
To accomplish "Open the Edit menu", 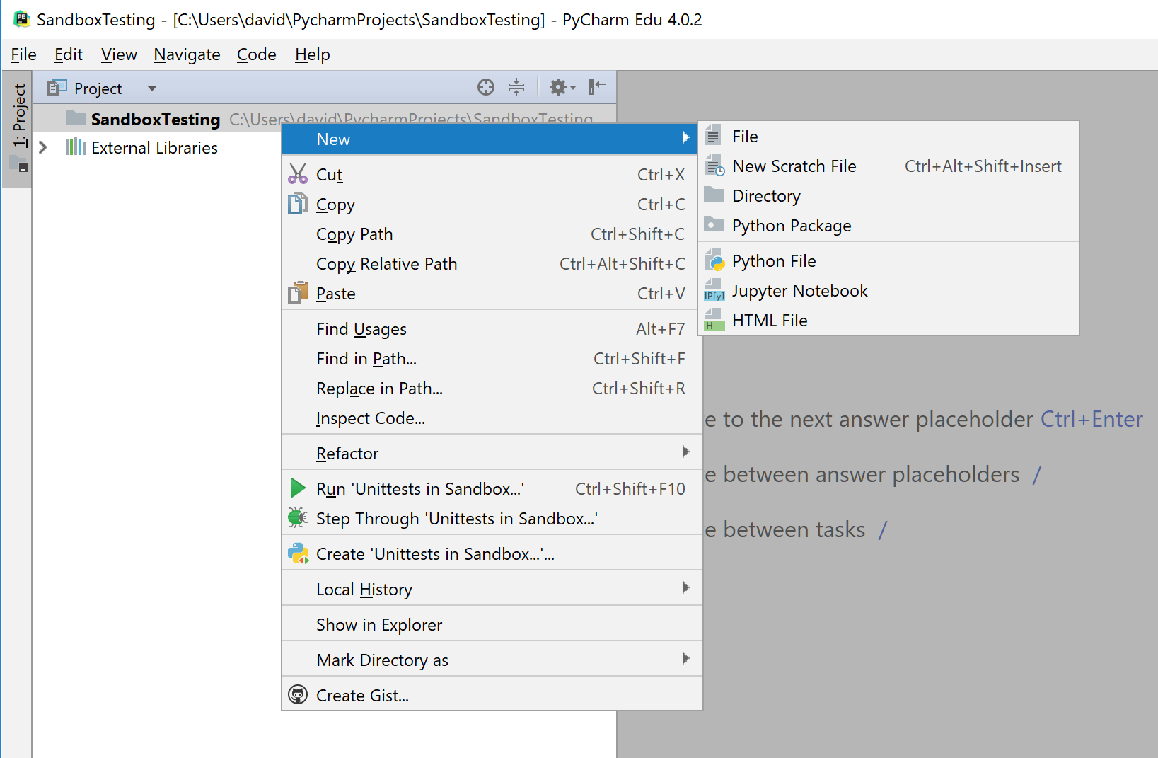I will pos(68,54).
